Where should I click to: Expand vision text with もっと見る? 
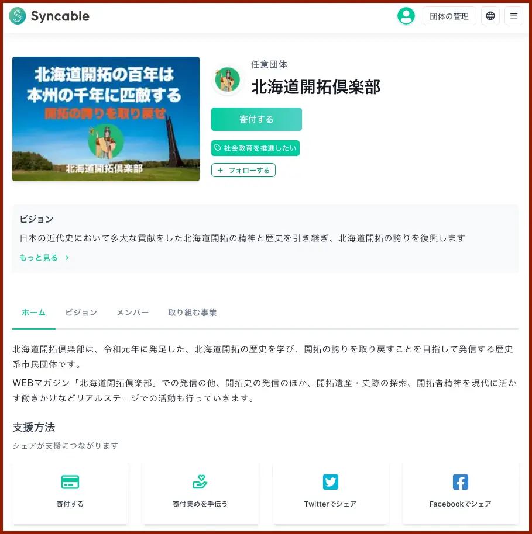click(x=39, y=258)
